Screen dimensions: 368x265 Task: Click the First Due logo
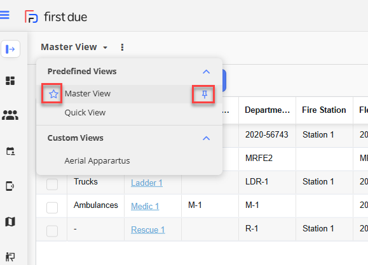coord(56,16)
